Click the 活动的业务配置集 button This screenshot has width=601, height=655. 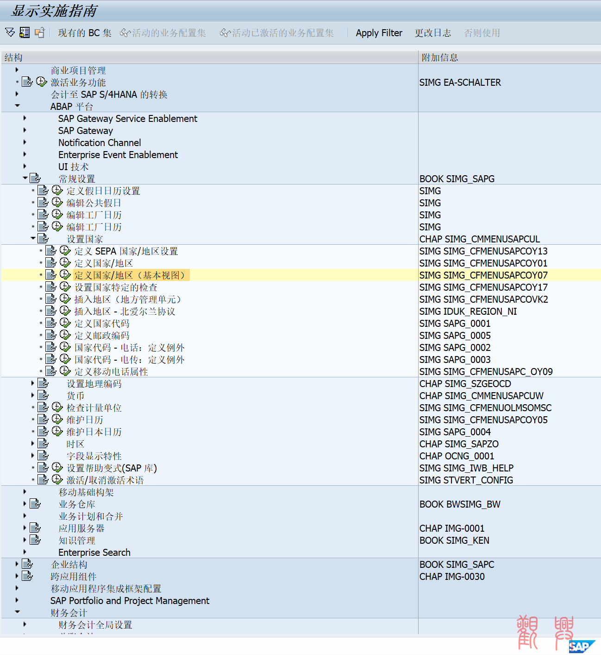click(163, 33)
